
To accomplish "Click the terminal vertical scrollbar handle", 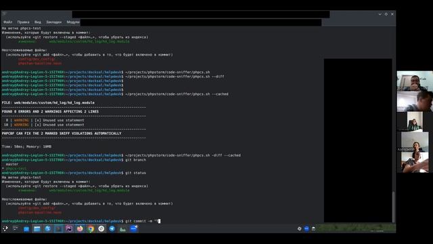I will tap(394, 207).
